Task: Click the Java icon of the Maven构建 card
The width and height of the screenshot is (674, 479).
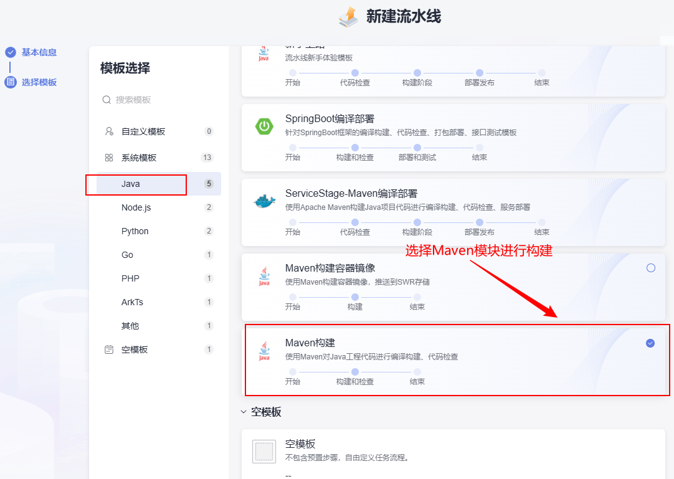Action: pos(264,351)
